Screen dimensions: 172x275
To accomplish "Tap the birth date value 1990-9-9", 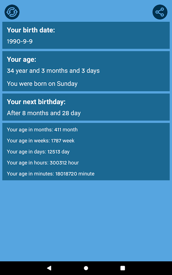I will tap(20, 42).
